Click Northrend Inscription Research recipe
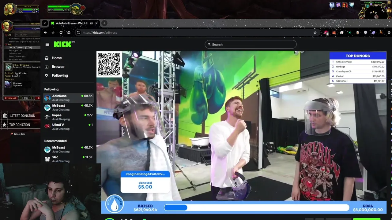 point(24,38)
